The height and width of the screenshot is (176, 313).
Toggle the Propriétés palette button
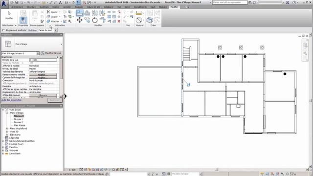click(23, 20)
